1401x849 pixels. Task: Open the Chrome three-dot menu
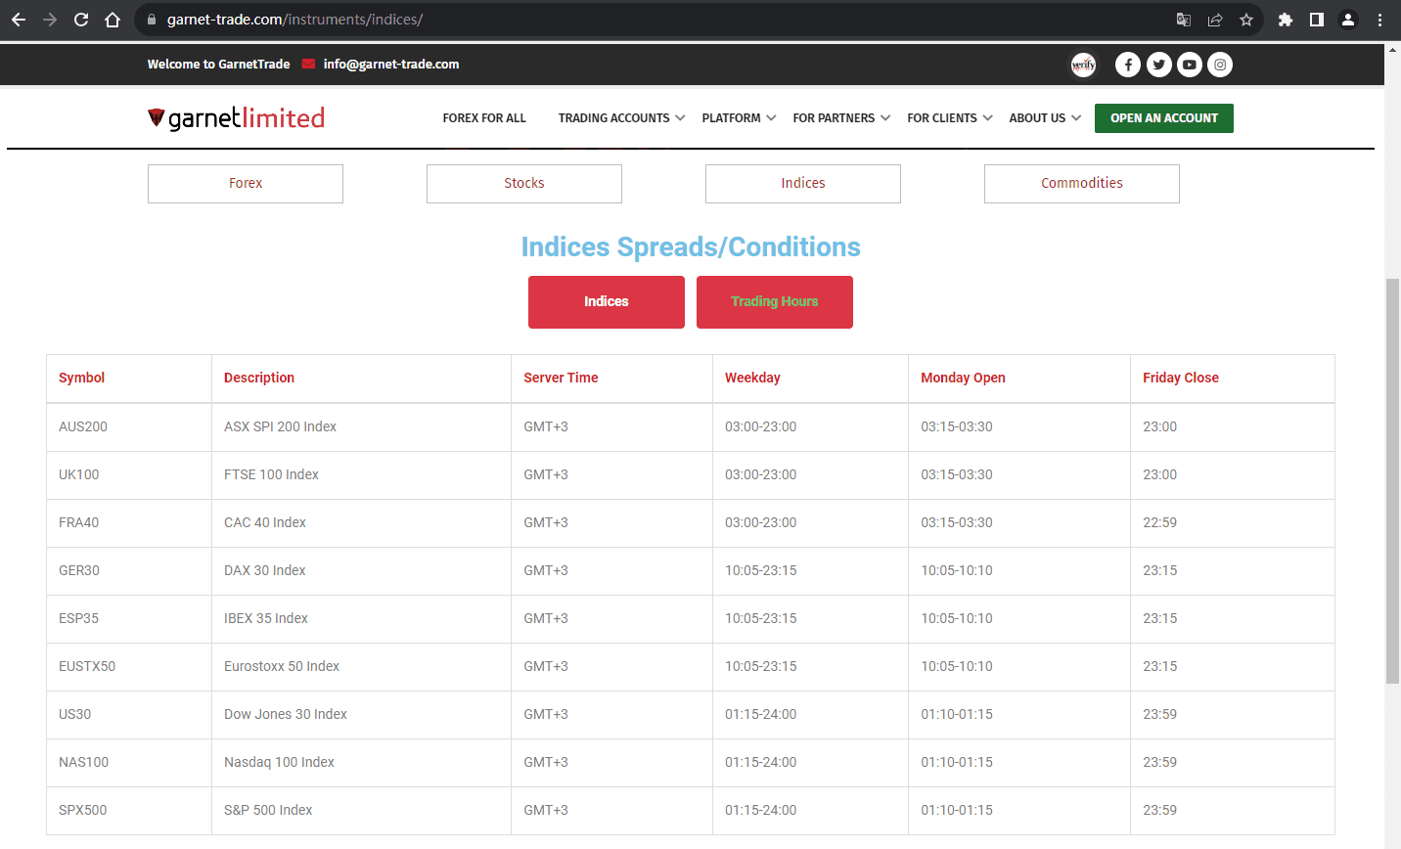1379,20
